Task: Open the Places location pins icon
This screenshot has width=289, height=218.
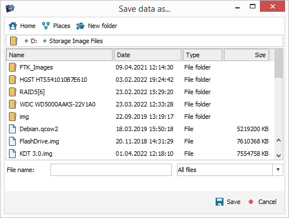Action: (46, 26)
